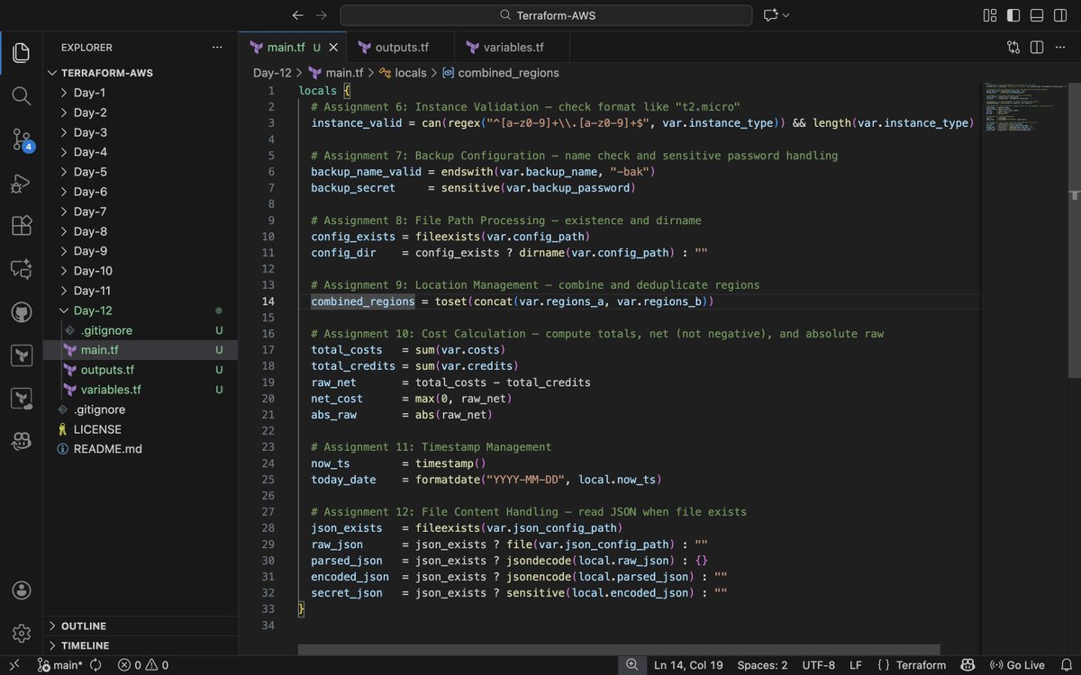Open variables.tf in the Explorer tree
The width and height of the screenshot is (1081, 675).
[x=141, y=390]
